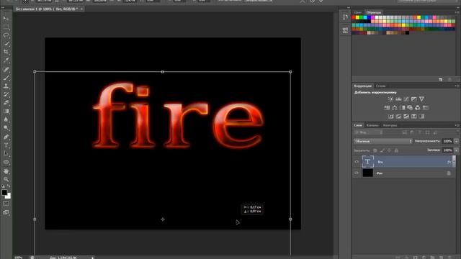Open the collapsed History panel icon
461x259 pixels.
point(345,17)
